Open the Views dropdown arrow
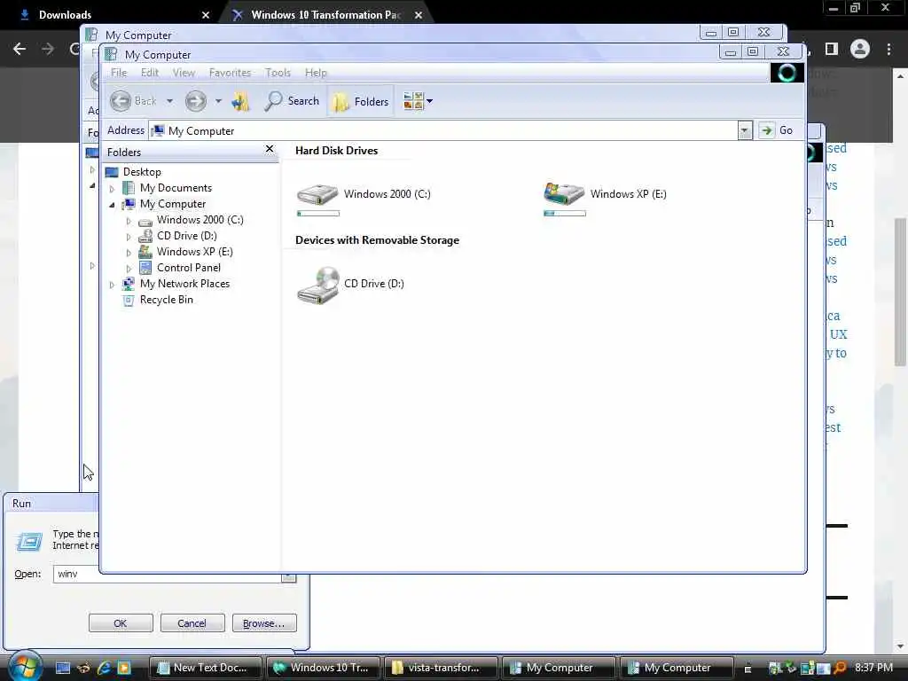 point(430,101)
